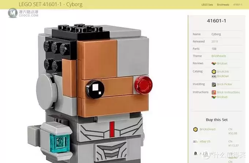Open the BricksDirect store link
This screenshot has width=249, height=163.
click(x=208, y=129)
